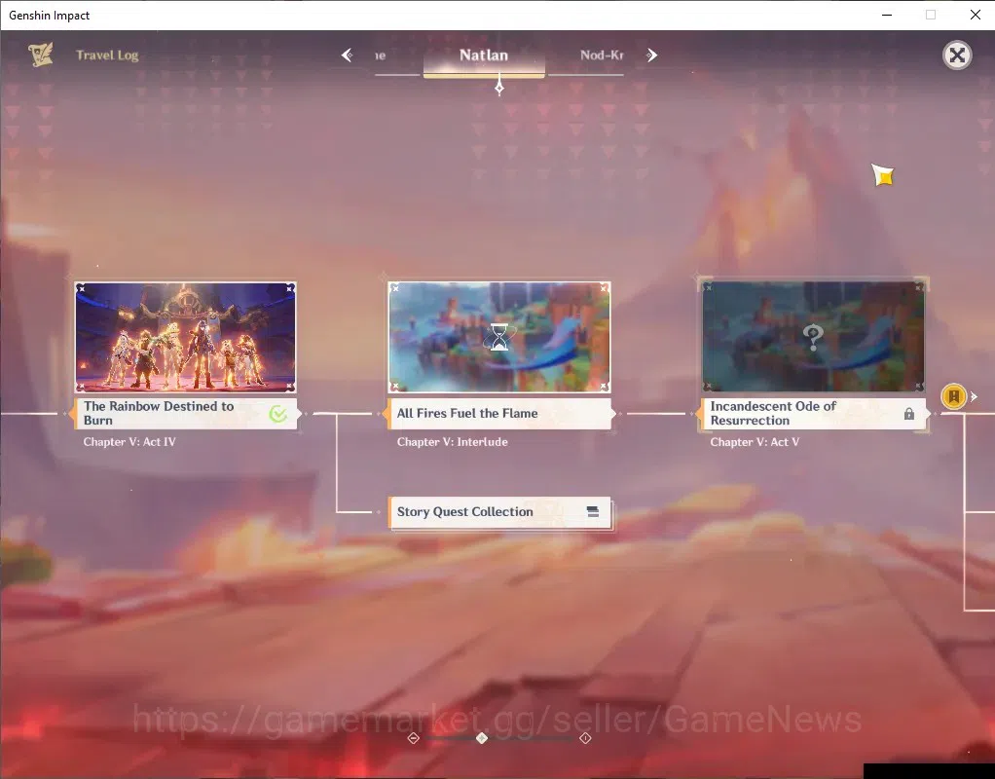Click the small arrow beside bookmark badge
The image size is (995, 779).
coord(974,396)
